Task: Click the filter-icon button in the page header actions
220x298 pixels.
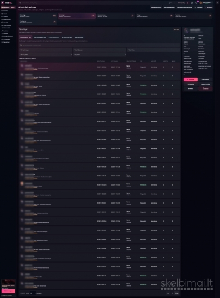Action: (x=198, y=8)
